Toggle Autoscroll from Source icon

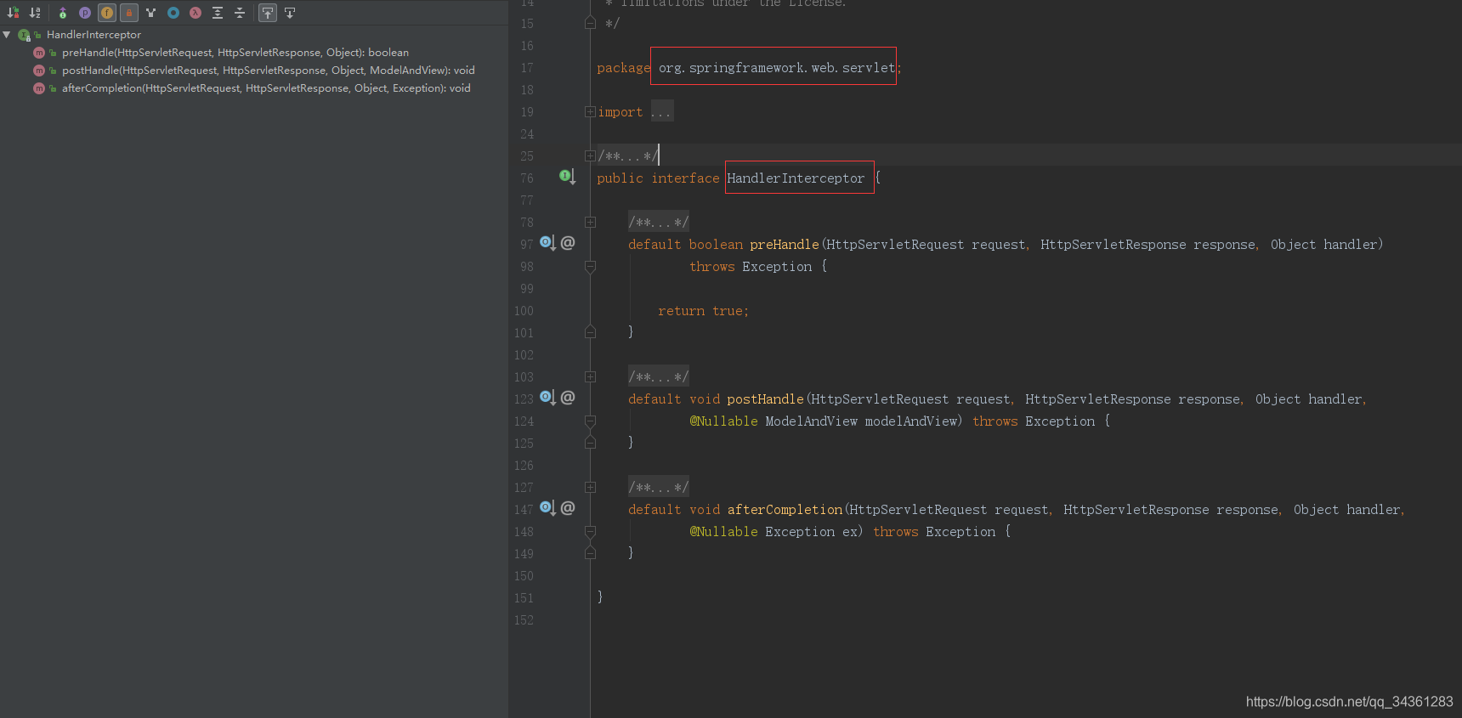[290, 13]
